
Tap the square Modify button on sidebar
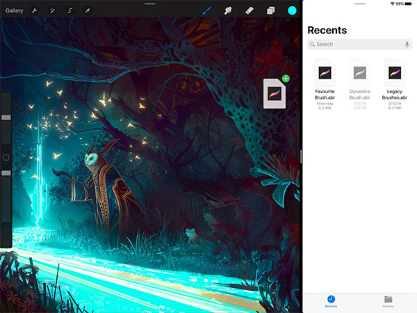click(6, 158)
